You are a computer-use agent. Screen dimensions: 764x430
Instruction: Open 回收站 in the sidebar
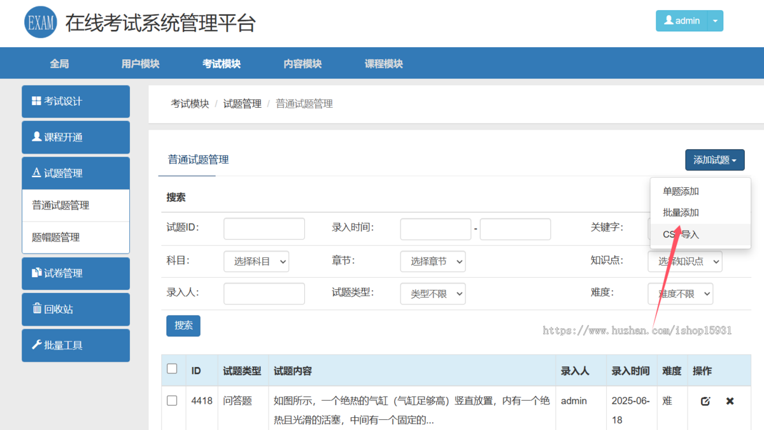(x=76, y=309)
